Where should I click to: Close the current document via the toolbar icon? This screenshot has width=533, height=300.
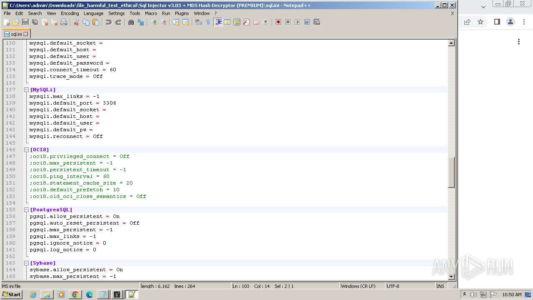pyautogui.click(x=45, y=22)
